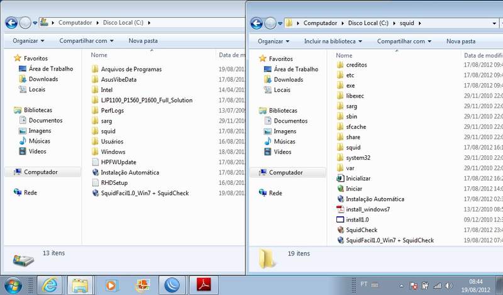Open Compartilhar com dropdown in squid window
The height and width of the screenshot is (295, 503).
tap(404, 42)
